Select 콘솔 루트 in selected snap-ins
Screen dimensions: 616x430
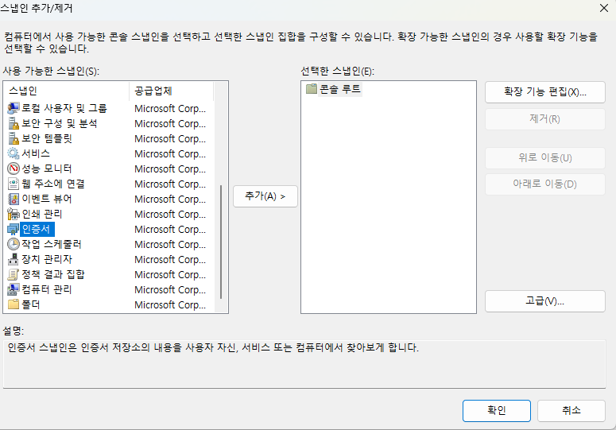tap(340, 89)
